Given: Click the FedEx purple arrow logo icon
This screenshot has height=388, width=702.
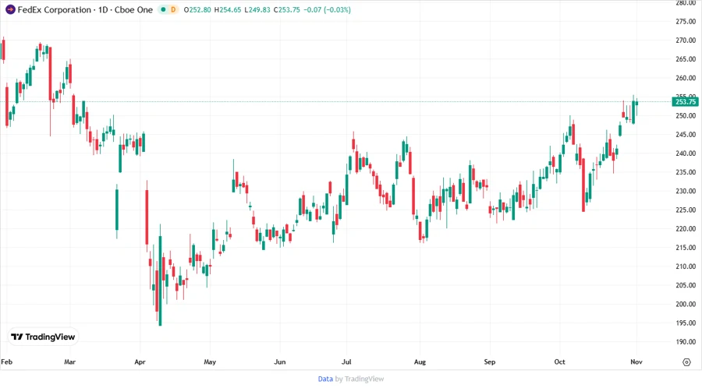Looking at the screenshot, I should (x=10, y=9).
